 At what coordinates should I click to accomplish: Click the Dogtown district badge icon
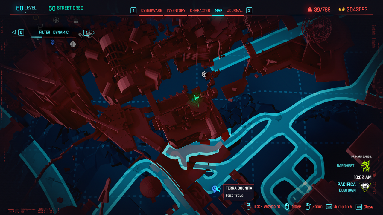365,187
